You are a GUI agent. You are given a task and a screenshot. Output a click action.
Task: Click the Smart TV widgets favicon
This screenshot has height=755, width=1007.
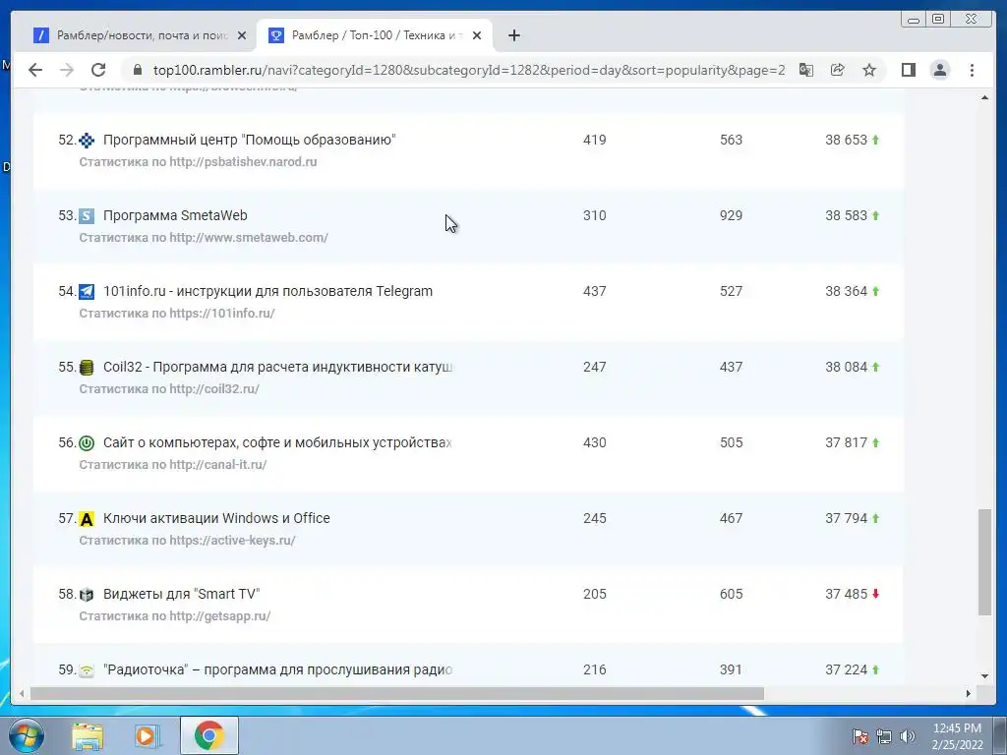coord(87,595)
